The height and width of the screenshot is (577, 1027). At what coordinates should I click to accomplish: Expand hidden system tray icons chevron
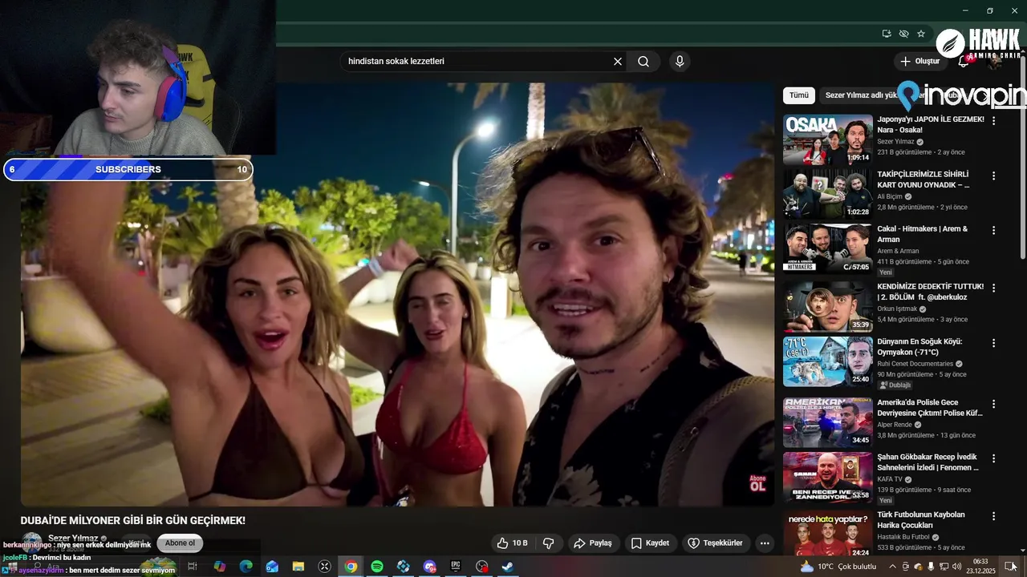tap(892, 567)
